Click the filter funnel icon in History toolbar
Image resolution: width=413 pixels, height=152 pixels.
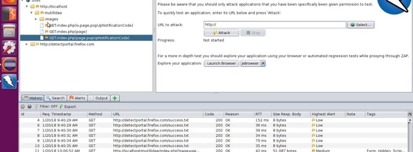(x=36, y=106)
